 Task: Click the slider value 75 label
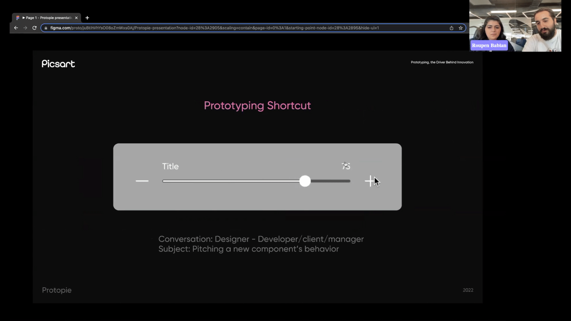[346, 166]
